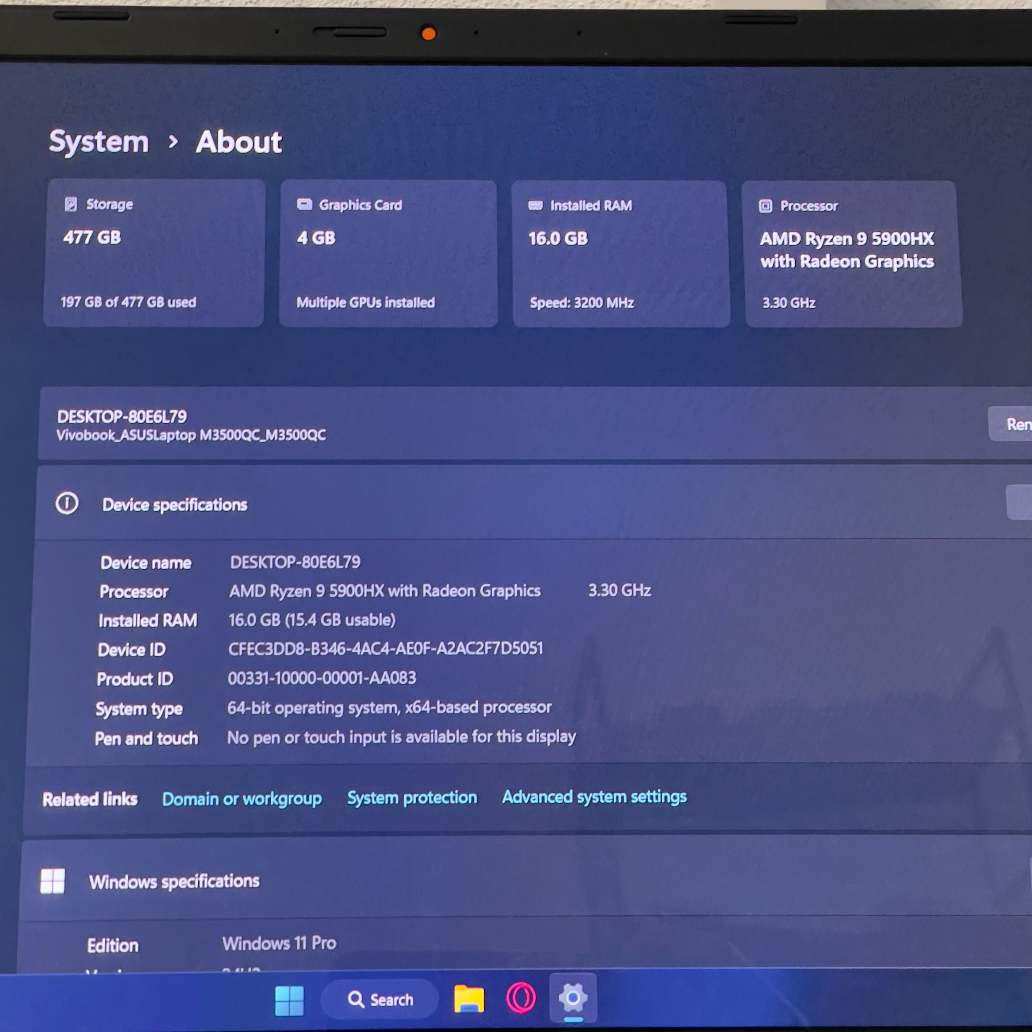Screen dimensions: 1032x1032
Task: Expand the Device specifications section header
Action: 533,503
